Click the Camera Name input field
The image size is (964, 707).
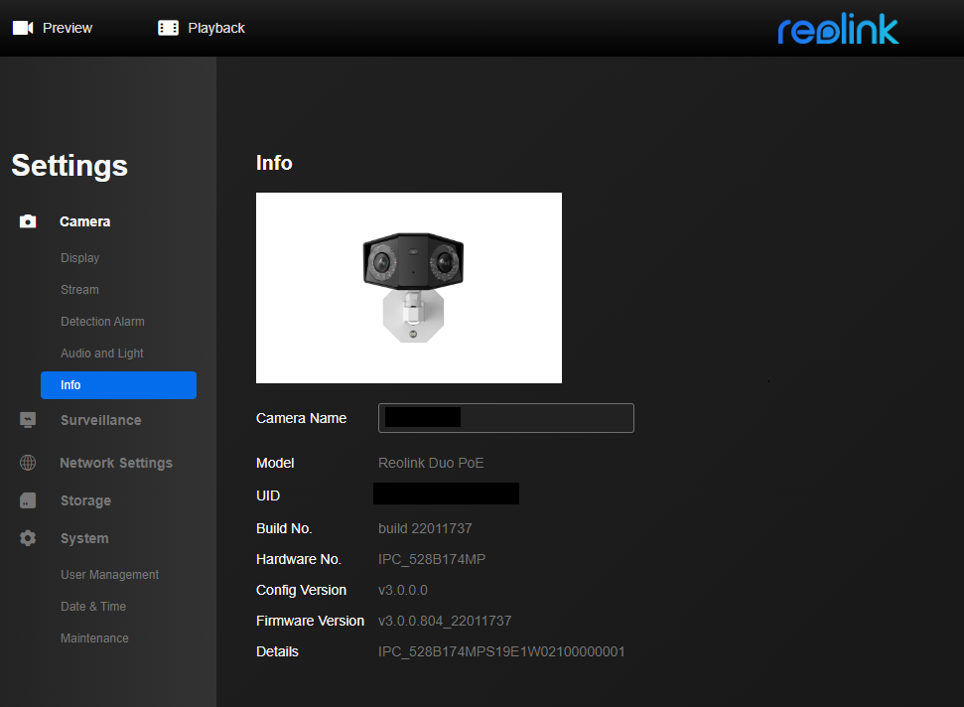[x=505, y=417]
